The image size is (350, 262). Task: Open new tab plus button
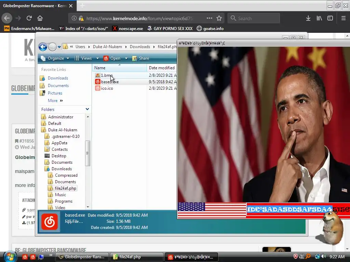tap(82, 5)
